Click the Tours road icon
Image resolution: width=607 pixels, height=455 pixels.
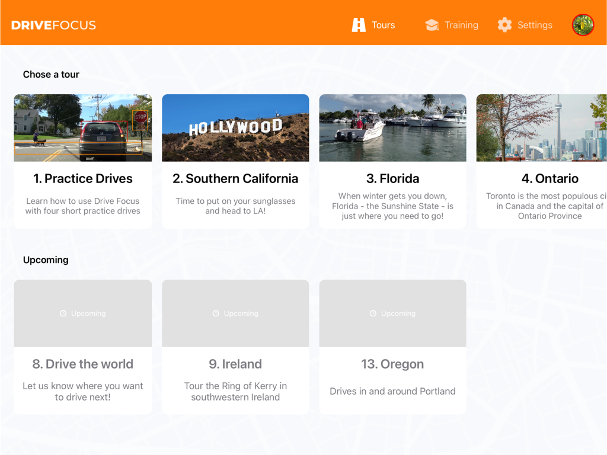[x=359, y=25]
